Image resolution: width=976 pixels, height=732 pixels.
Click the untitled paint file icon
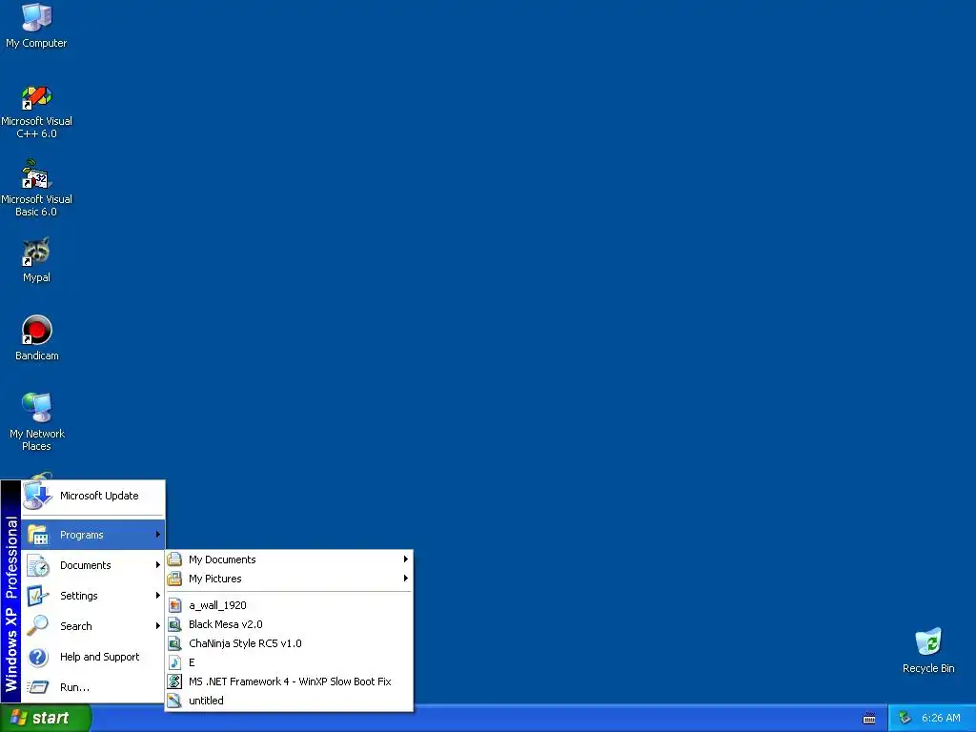pos(175,701)
